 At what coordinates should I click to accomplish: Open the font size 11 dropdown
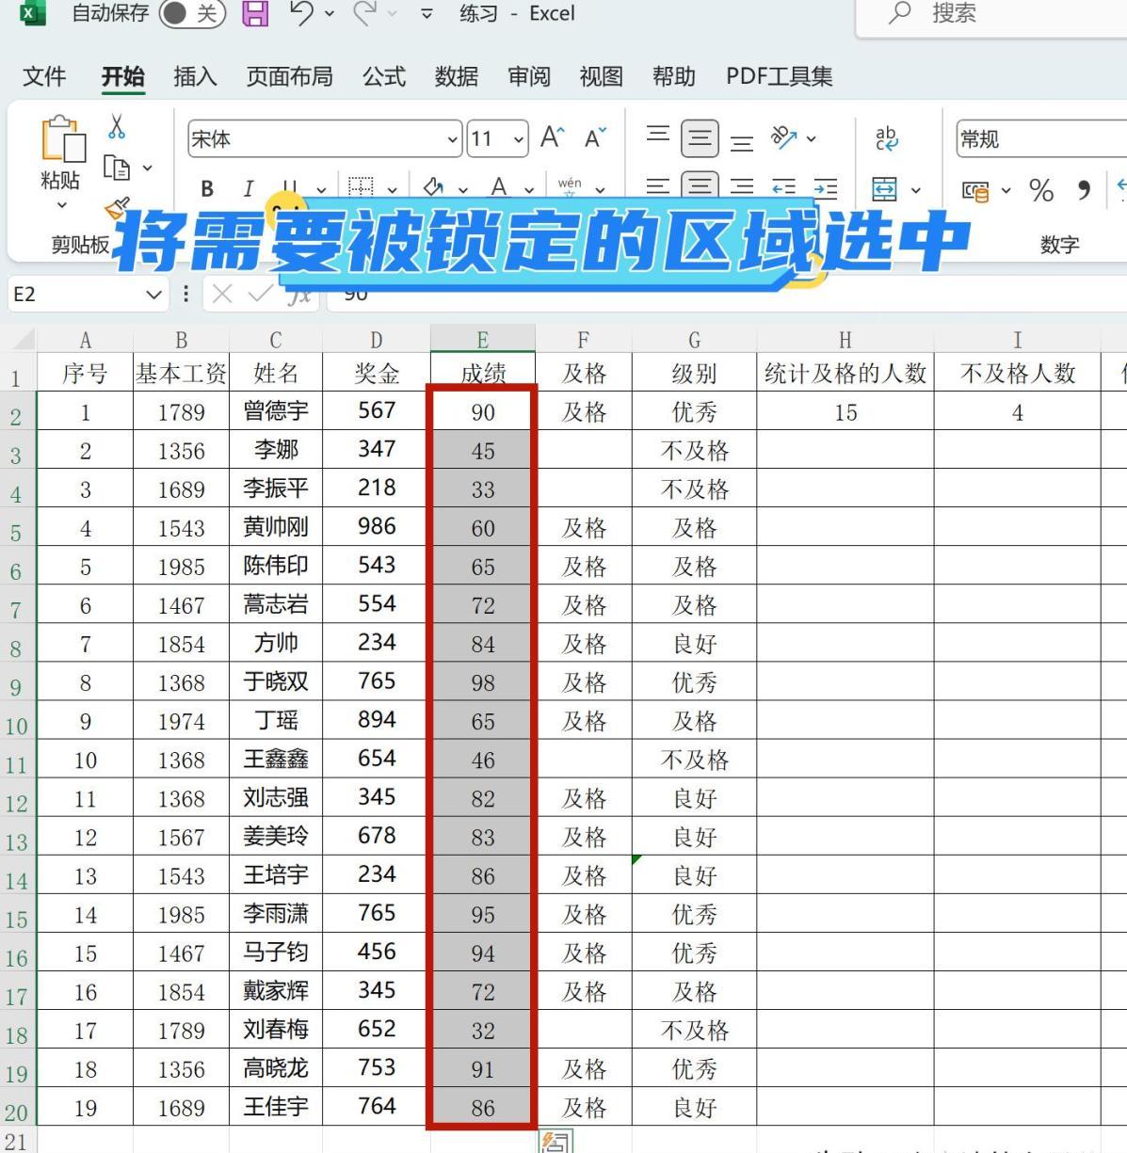tap(519, 139)
